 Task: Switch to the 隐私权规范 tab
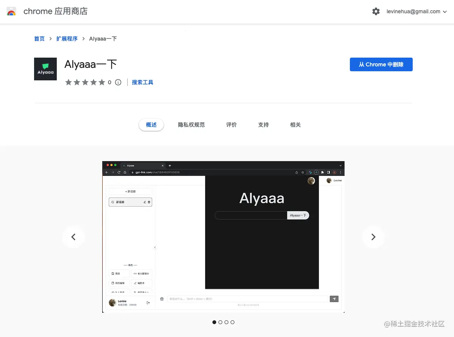(x=191, y=125)
